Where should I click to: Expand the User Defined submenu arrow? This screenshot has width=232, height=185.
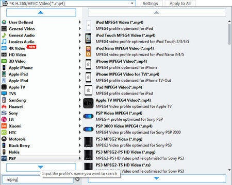pyautogui.click(x=80, y=22)
